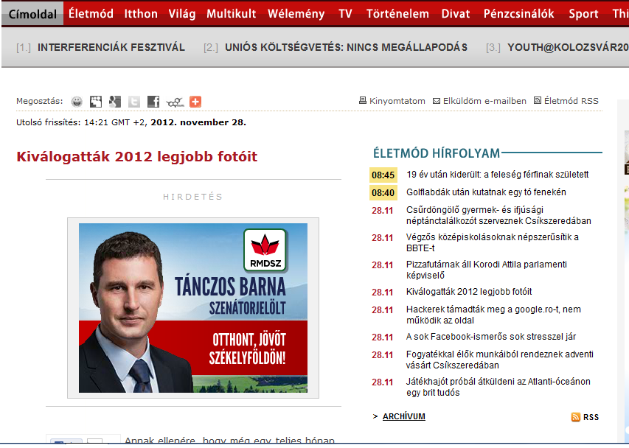Viewport: 629px width, 448px height.
Task: Open the Sport navigation tab
Action: (x=583, y=14)
